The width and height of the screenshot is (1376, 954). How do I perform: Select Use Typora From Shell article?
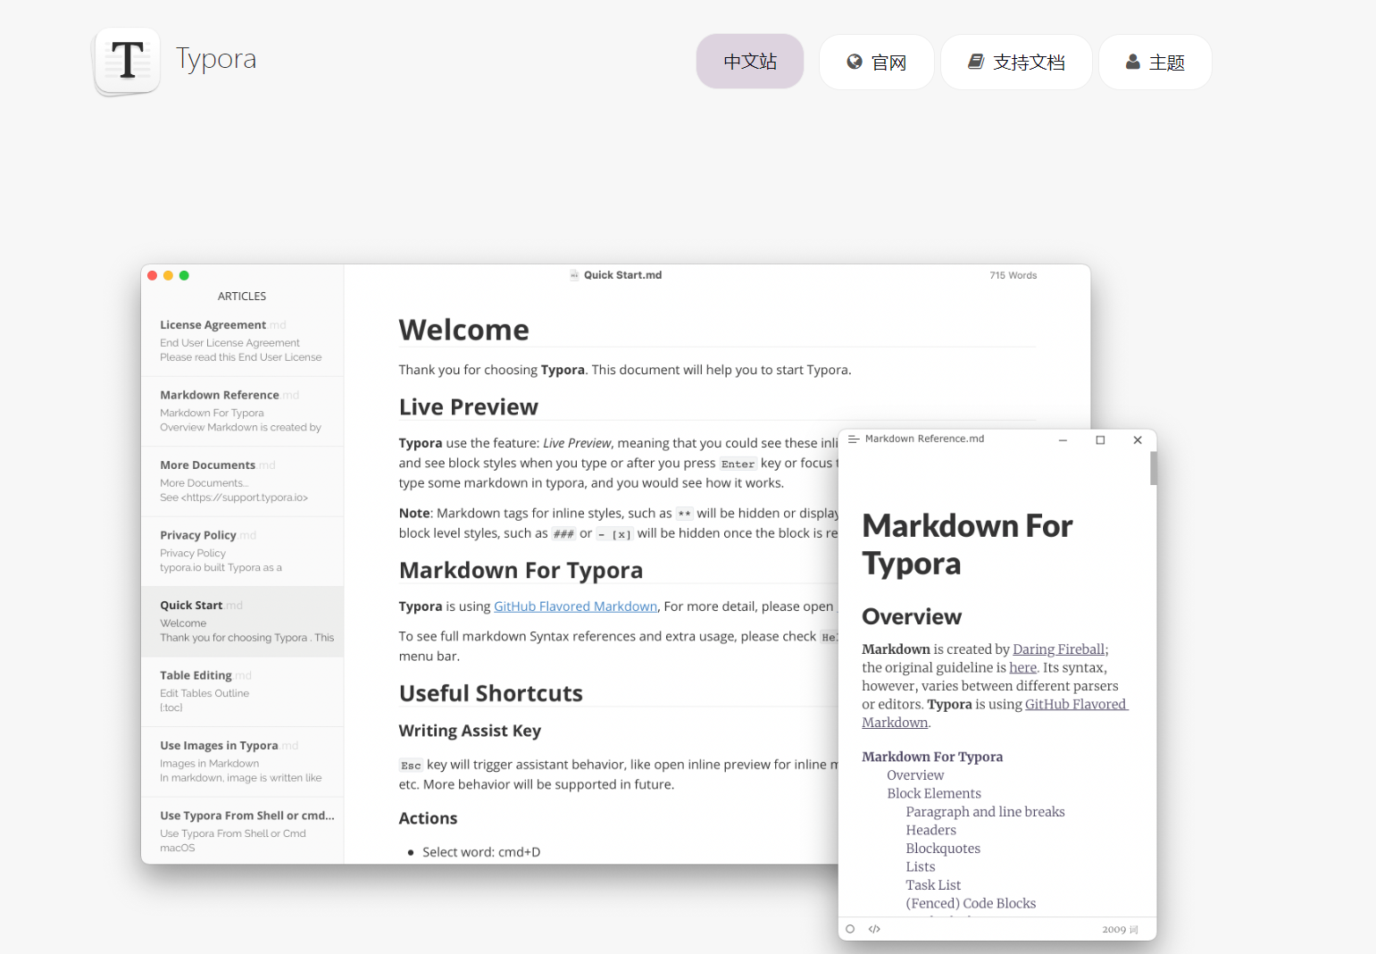pos(242,831)
